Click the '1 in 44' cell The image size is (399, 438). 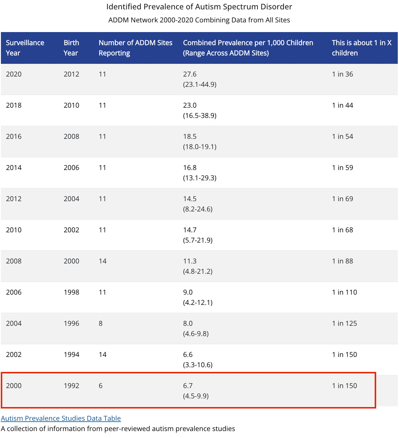click(x=342, y=105)
